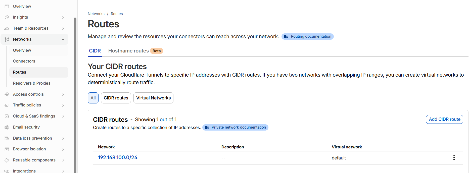469x173 pixels.
Task: Click the Browser isolation icon
Action: click(x=7, y=149)
